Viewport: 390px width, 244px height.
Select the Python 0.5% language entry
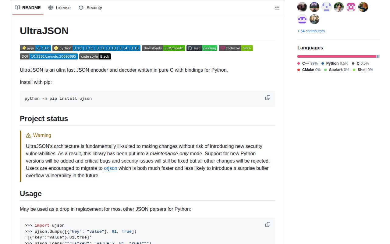[335, 63]
